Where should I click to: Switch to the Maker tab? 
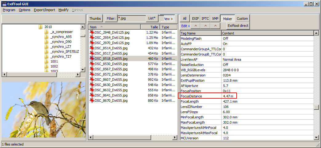(x=228, y=18)
